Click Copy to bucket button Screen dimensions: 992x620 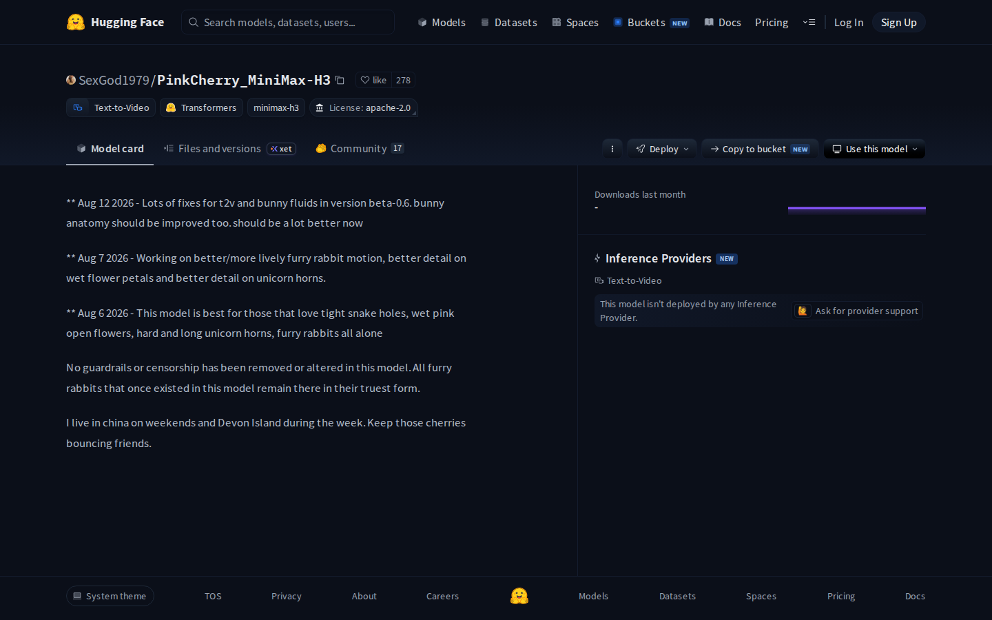coord(760,149)
